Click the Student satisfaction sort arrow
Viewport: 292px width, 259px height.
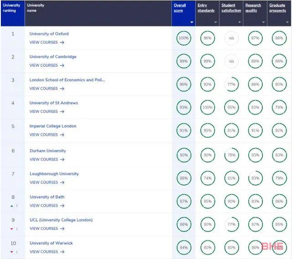tap(240, 22)
